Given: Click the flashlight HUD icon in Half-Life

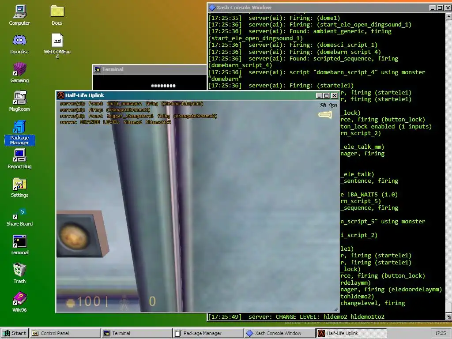Looking at the screenshot, I should point(325,115).
